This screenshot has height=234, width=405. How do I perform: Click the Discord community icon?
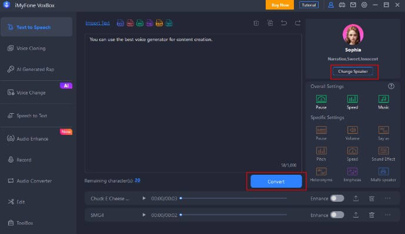tap(342, 5)
